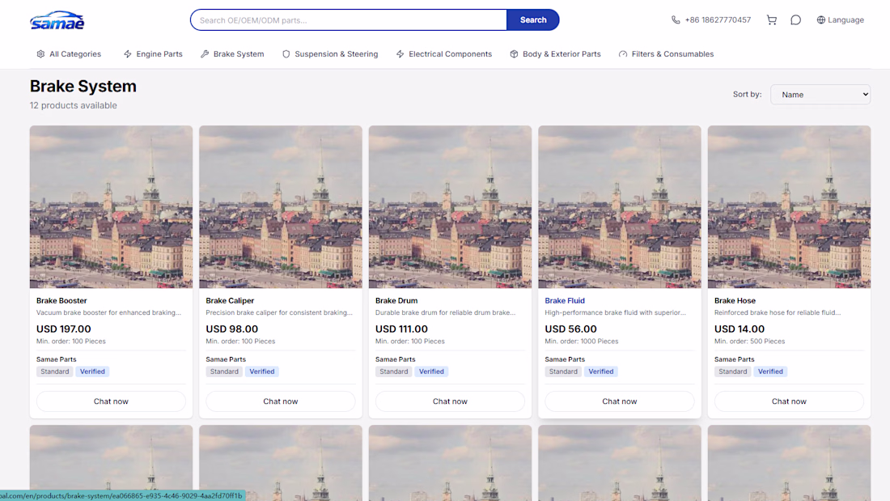Click the Brake Drum product image
Image resolution: width=890 pixels, height=501 pixels.
tap(450, 206)
